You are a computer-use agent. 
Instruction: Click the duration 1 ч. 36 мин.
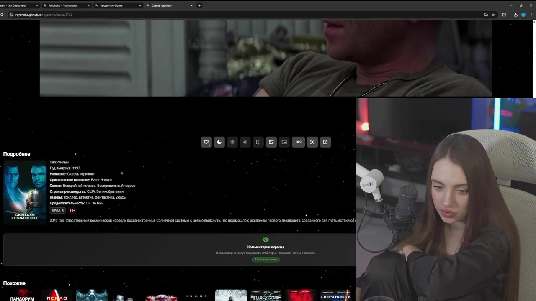point(95,203)
